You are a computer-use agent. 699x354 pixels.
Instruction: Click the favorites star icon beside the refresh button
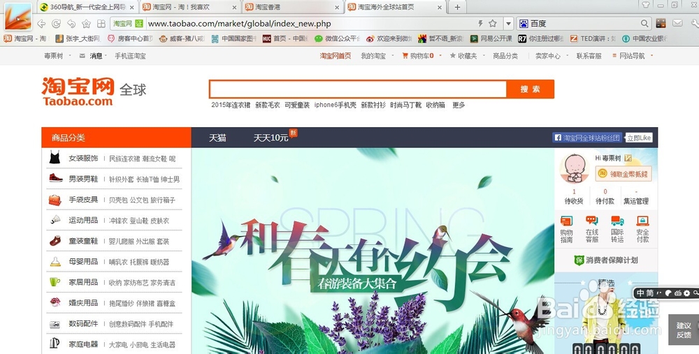87,24
